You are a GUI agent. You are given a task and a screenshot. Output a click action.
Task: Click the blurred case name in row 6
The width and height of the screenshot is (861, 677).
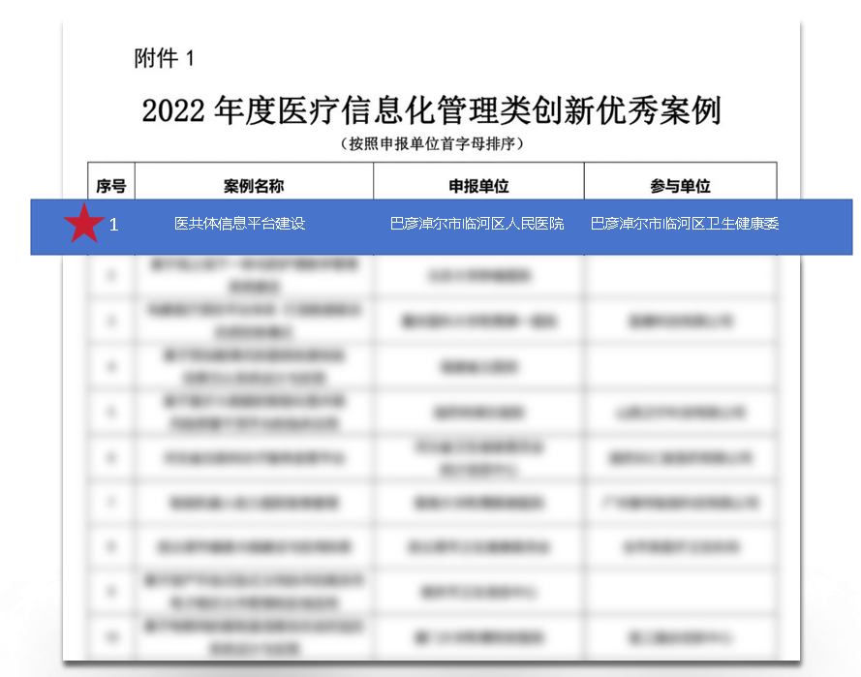[254, 457]
